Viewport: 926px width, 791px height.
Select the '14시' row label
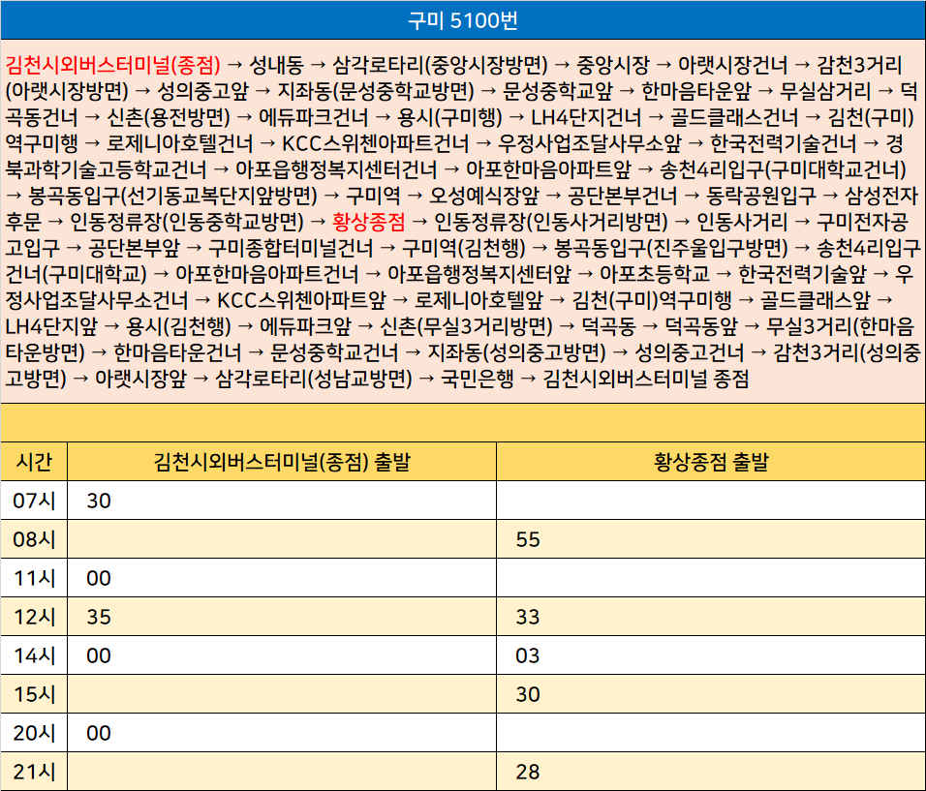click(x=34, y=655)
